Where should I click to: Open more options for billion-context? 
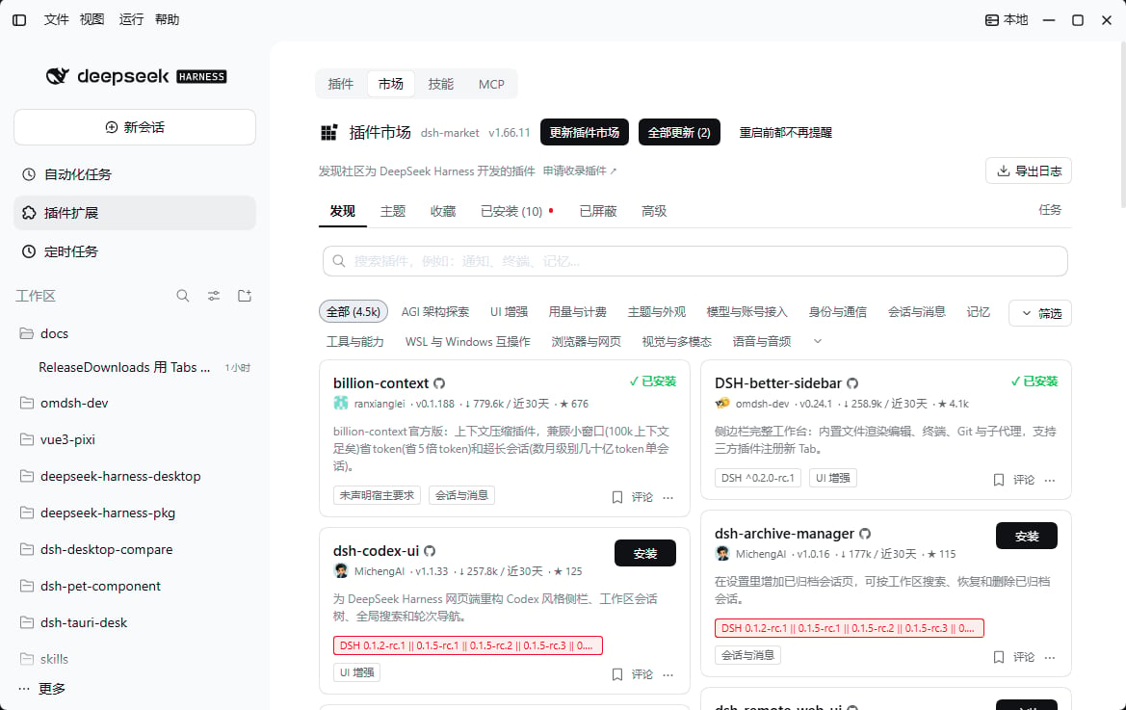(668, 497)
